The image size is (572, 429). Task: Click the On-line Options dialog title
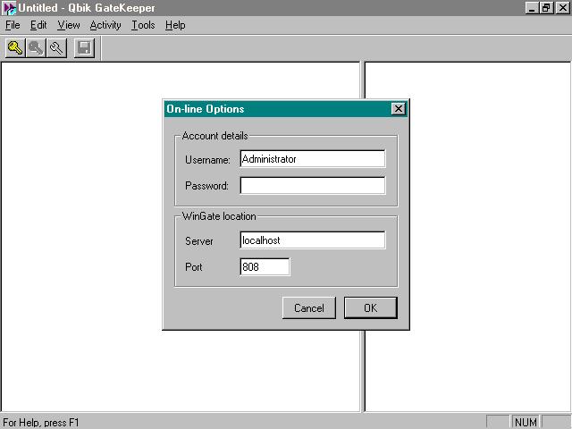pyautogui.click(x=206, y=109)
